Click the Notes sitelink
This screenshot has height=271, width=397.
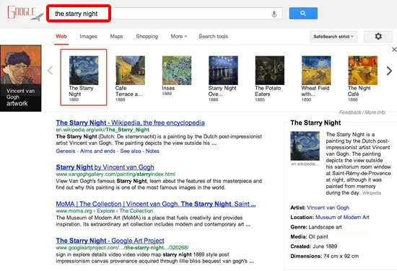(152, 151)
